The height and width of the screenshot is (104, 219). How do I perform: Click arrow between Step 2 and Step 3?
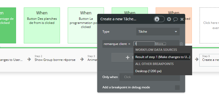(82, 59)
